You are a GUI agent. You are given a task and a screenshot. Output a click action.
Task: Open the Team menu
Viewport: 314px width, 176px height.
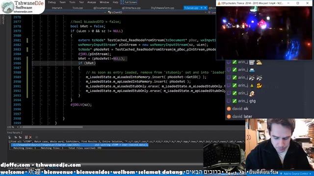(x=62, y=2)
